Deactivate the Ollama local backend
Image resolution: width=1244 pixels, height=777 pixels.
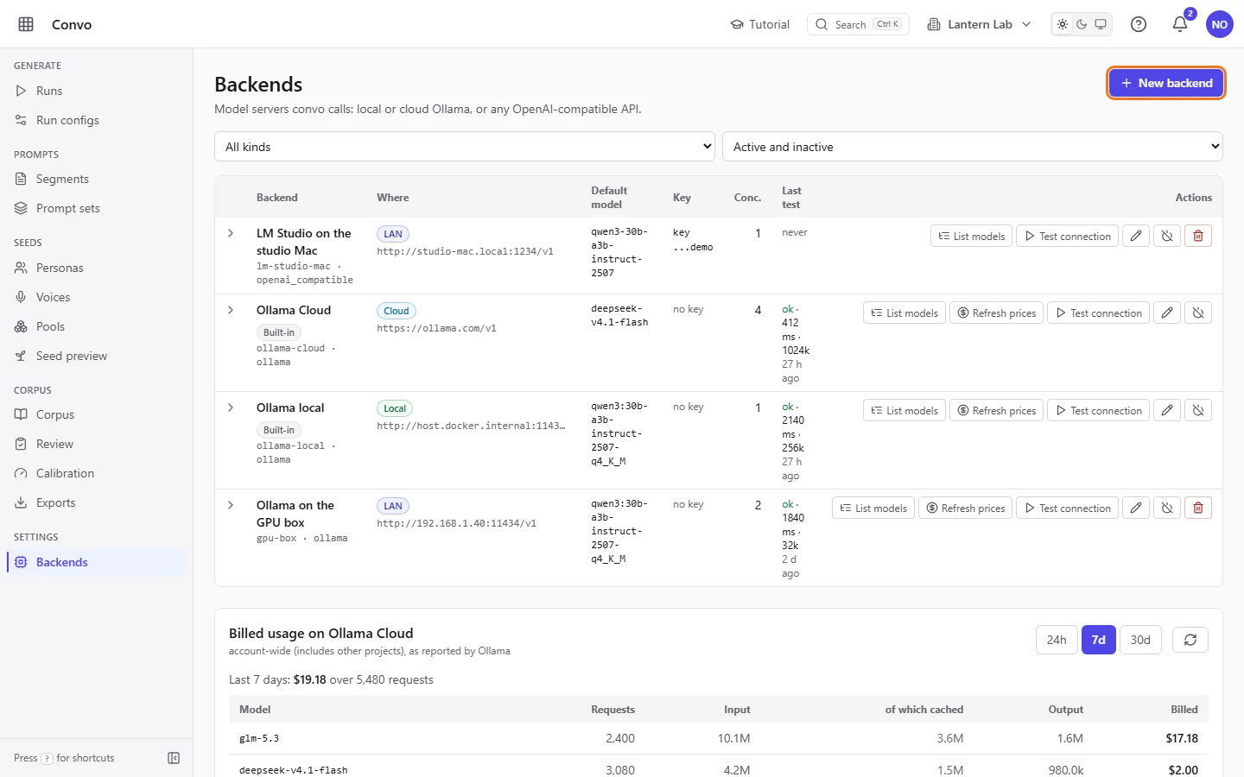coord(1198,410)
